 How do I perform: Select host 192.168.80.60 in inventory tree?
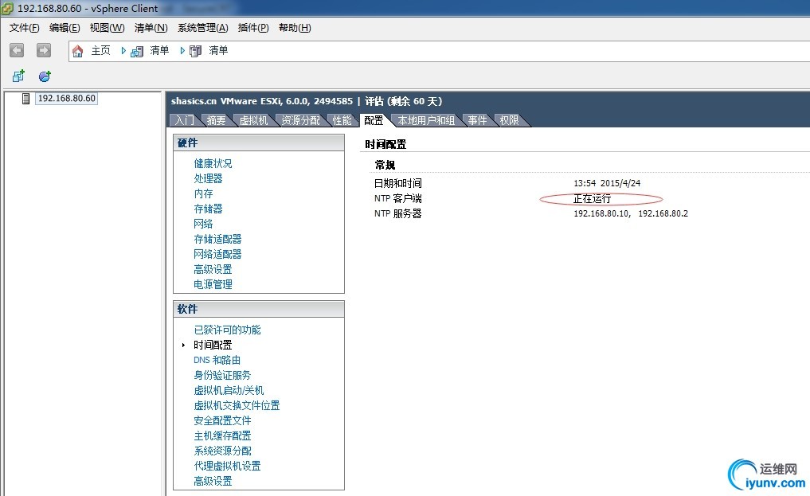[x=67, y=98]
